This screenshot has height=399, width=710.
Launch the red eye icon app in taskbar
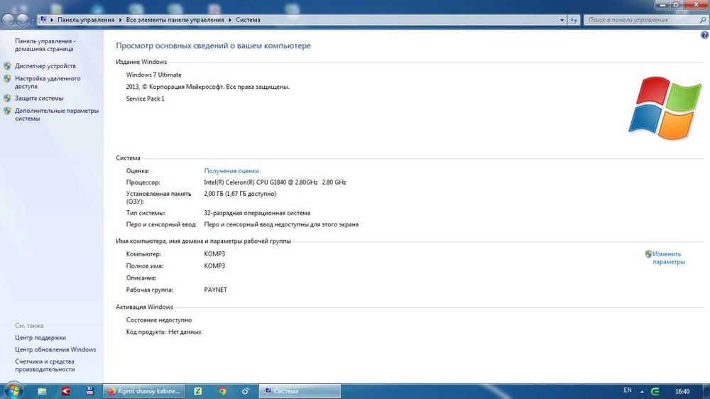pos(66,391)
